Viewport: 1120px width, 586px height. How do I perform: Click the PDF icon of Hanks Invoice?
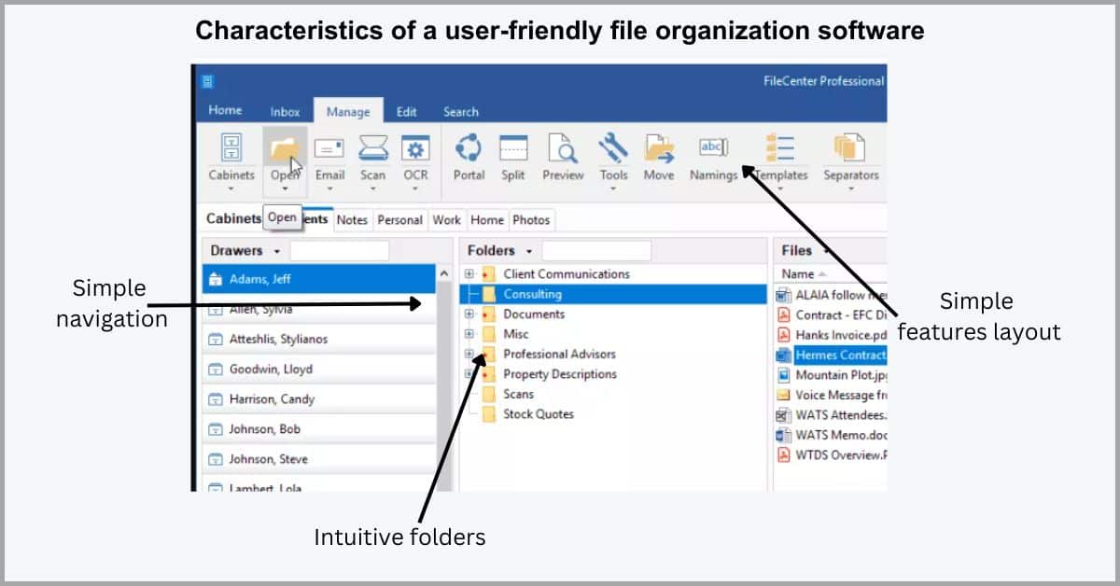tap(784, 335)
